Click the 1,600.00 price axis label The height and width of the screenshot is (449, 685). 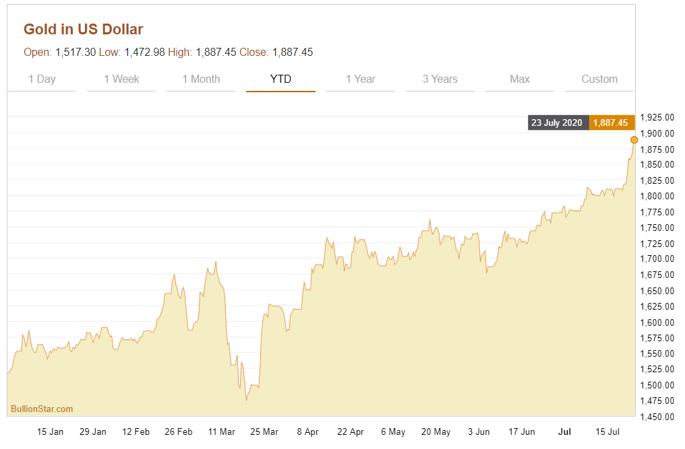pyautogui.click(x=657, y=322)
